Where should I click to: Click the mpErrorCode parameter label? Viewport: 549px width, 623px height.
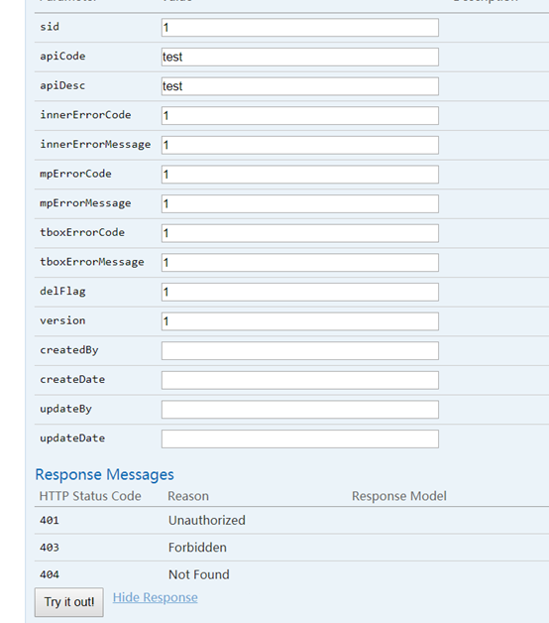click(75, 174)
